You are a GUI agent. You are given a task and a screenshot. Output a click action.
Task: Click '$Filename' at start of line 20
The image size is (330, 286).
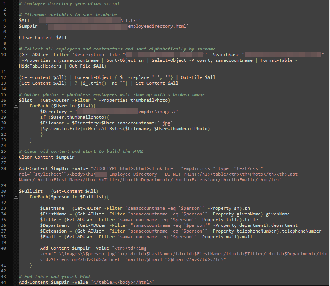52,123
